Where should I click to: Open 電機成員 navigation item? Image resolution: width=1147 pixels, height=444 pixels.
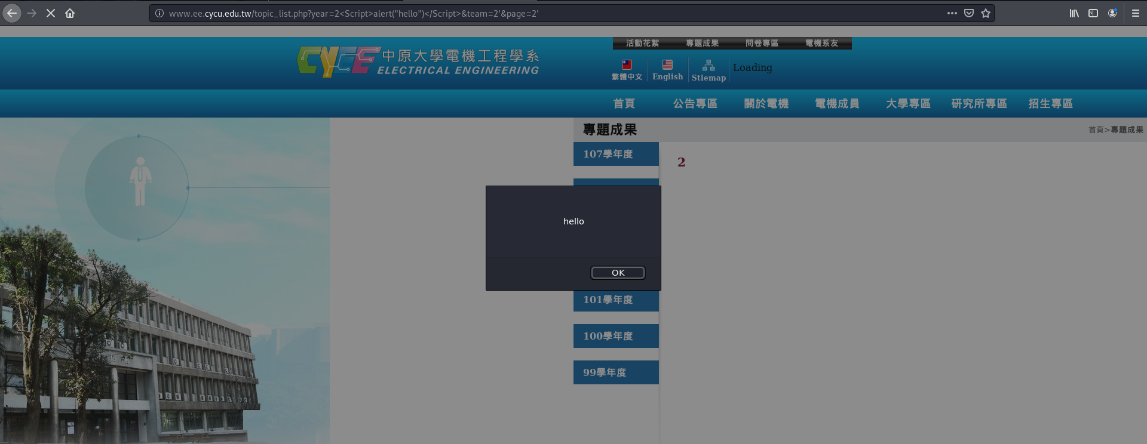point(838,104)
